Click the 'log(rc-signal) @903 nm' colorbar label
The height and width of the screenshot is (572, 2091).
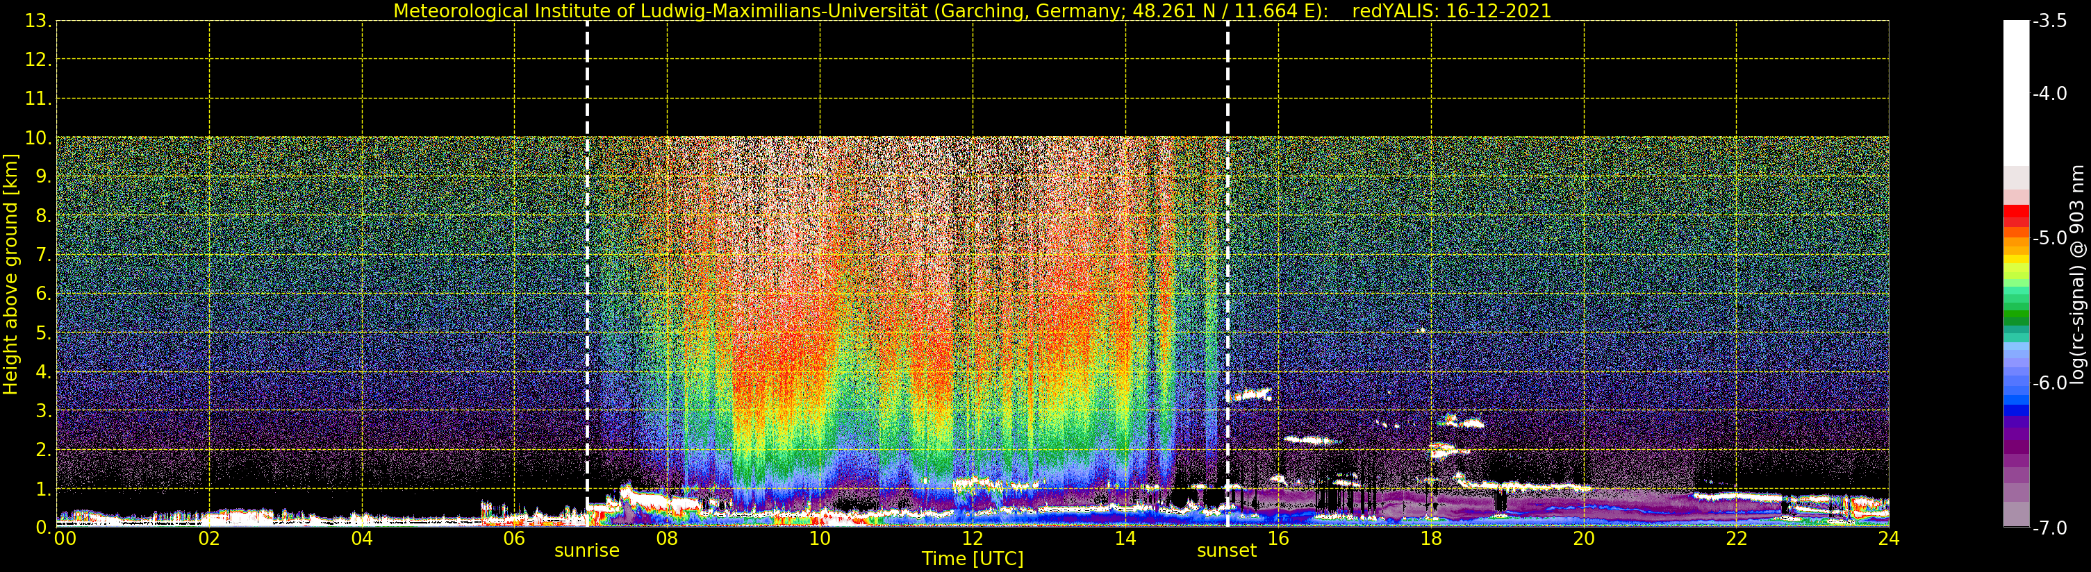[x=2077, y=274]
